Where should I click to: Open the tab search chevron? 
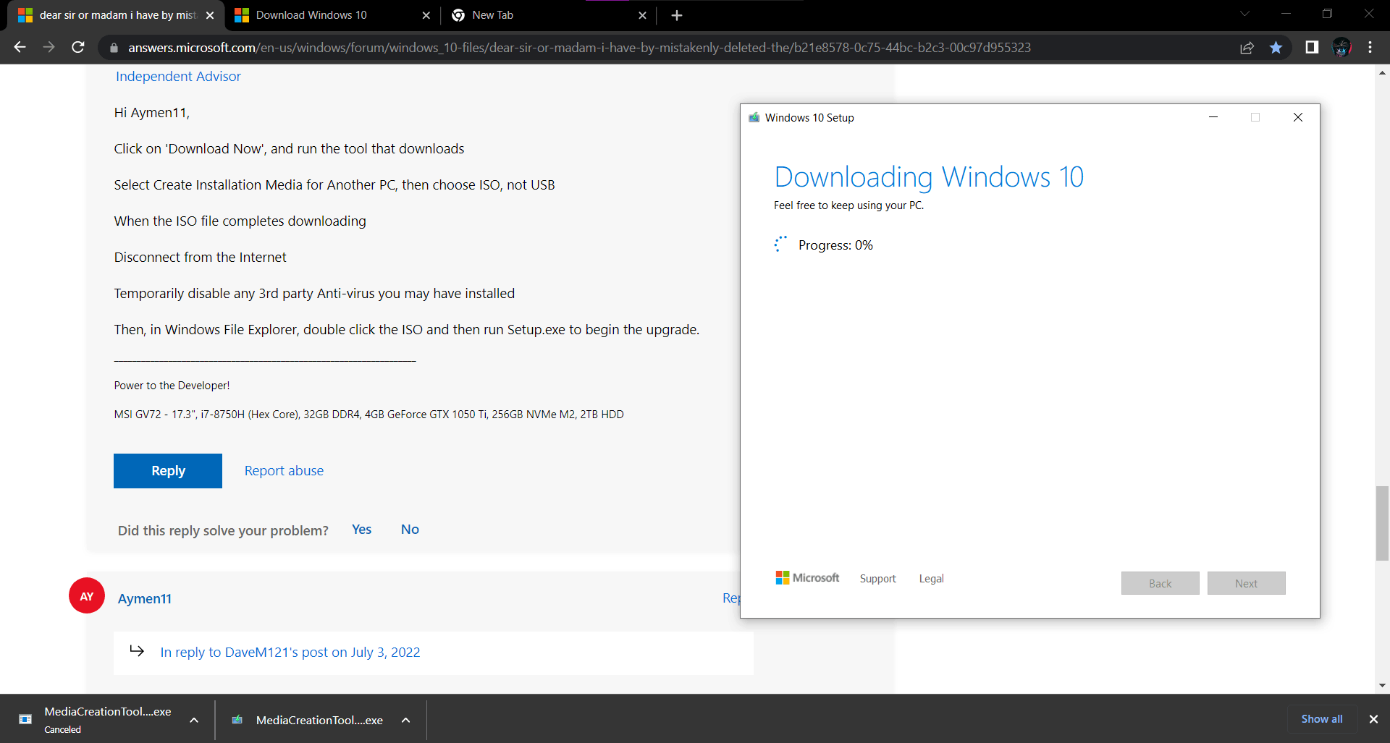[x=1244, y=14]
